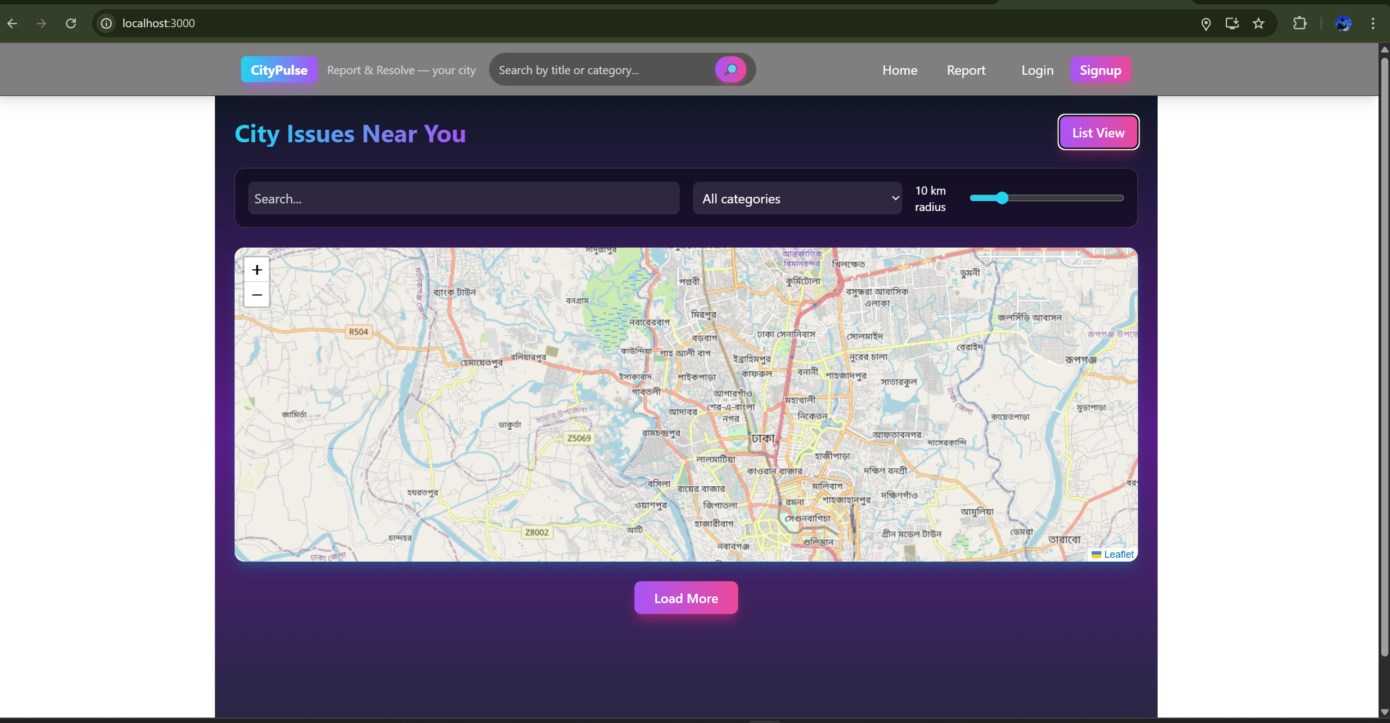Click the Login link
This screenshot has height=723, width=1390.
[x=1037, y=70]
